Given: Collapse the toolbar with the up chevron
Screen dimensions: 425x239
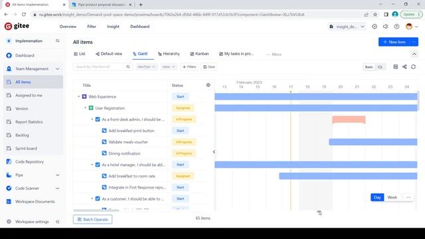Looking at the screenshot, I should point(414,54).
